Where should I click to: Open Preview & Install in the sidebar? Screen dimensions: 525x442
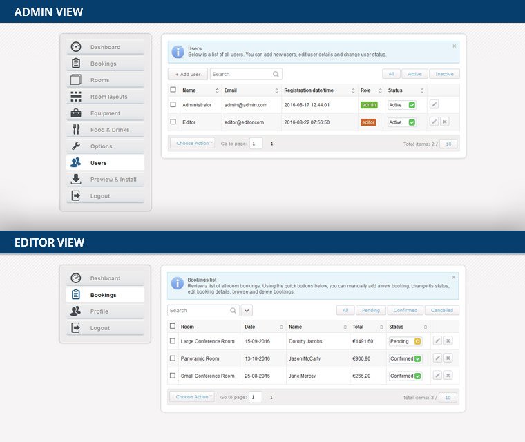(105, 180)
